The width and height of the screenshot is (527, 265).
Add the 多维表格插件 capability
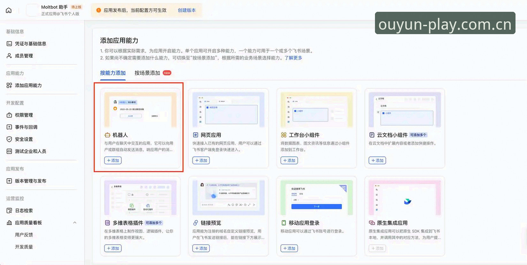coord(113,248)
